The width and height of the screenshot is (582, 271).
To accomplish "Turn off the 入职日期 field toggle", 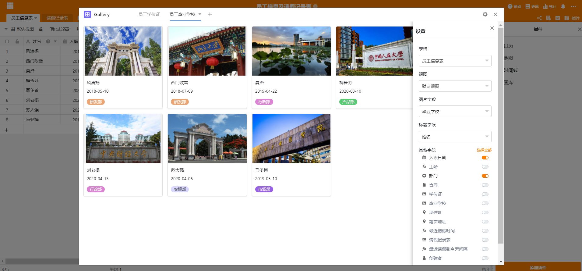I will coord(485,158).
